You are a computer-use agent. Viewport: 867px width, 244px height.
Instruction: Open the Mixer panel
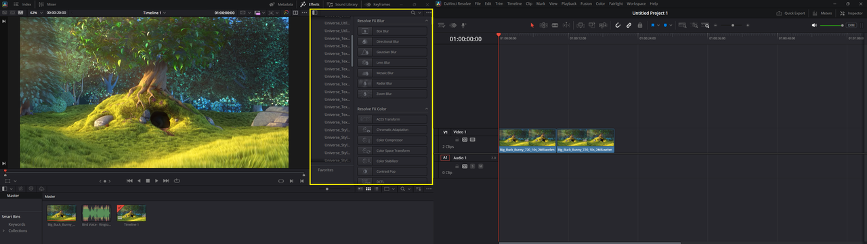click(48, 4)
